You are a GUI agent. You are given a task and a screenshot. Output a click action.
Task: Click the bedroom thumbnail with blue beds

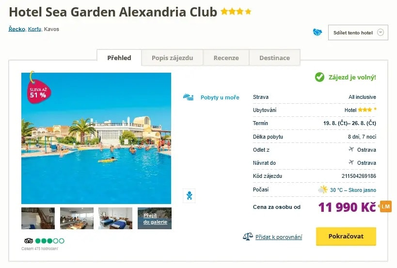click(x=115, y=218)
